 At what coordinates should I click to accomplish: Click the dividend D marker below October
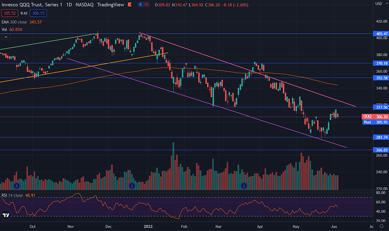17,186
